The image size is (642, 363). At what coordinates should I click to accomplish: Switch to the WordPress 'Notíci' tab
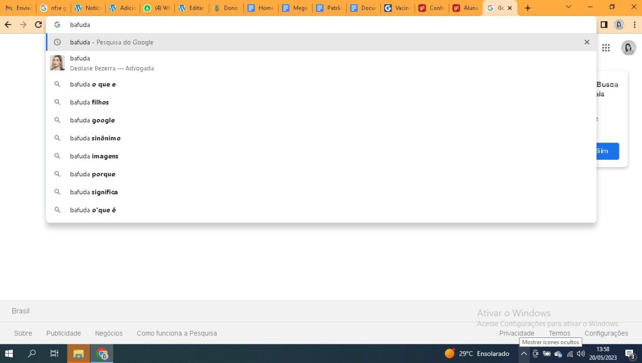coord(88,8)
